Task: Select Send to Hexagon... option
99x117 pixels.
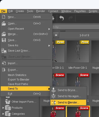Action: pyautogui.click(x=68, y=96)
